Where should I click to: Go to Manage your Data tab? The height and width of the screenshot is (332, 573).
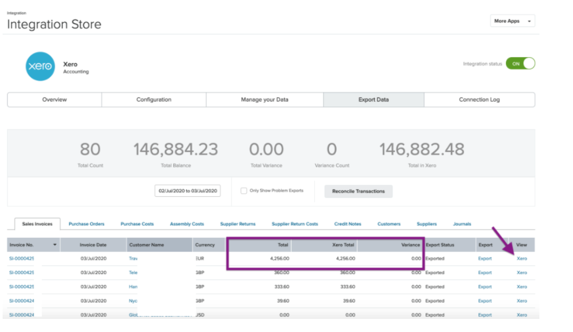(x=264, y=99)
